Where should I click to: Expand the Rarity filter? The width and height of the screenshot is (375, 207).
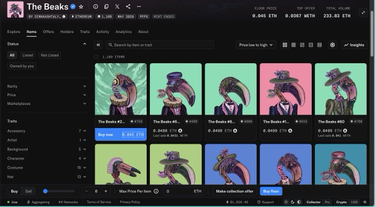(x=47, y=86)
